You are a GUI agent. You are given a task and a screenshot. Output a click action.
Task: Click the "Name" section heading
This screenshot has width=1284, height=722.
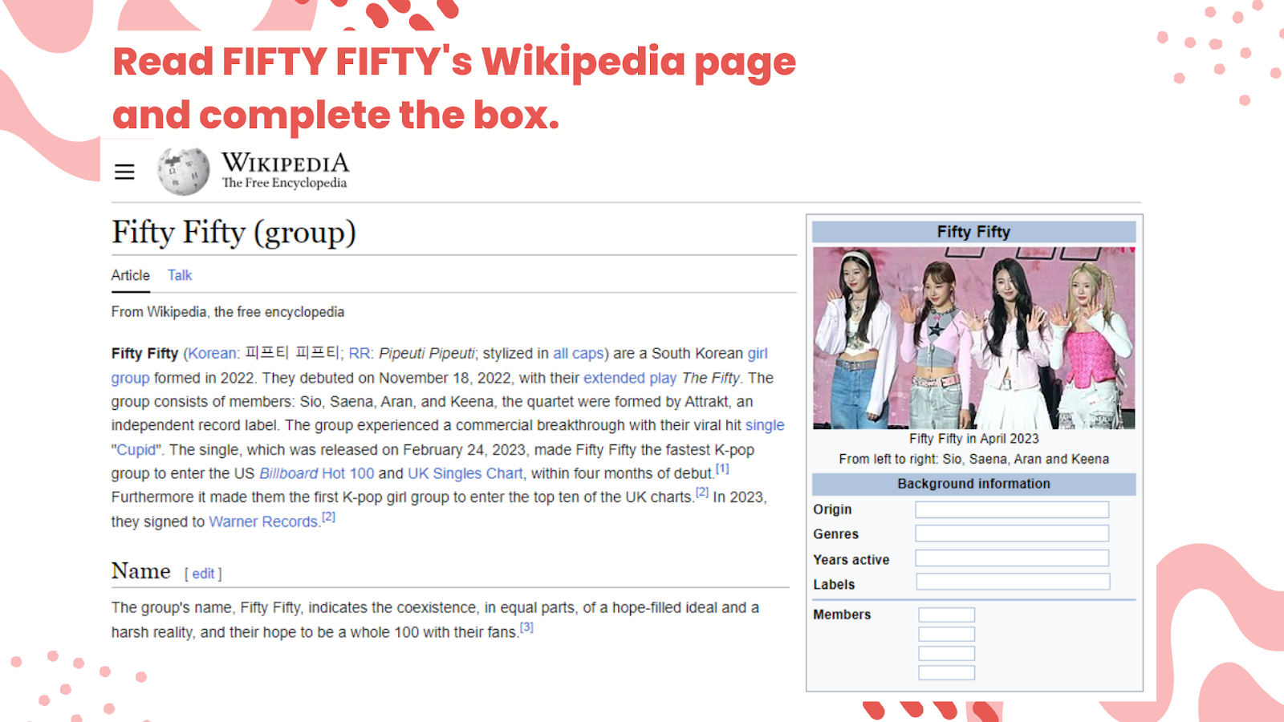pos(141,571)
